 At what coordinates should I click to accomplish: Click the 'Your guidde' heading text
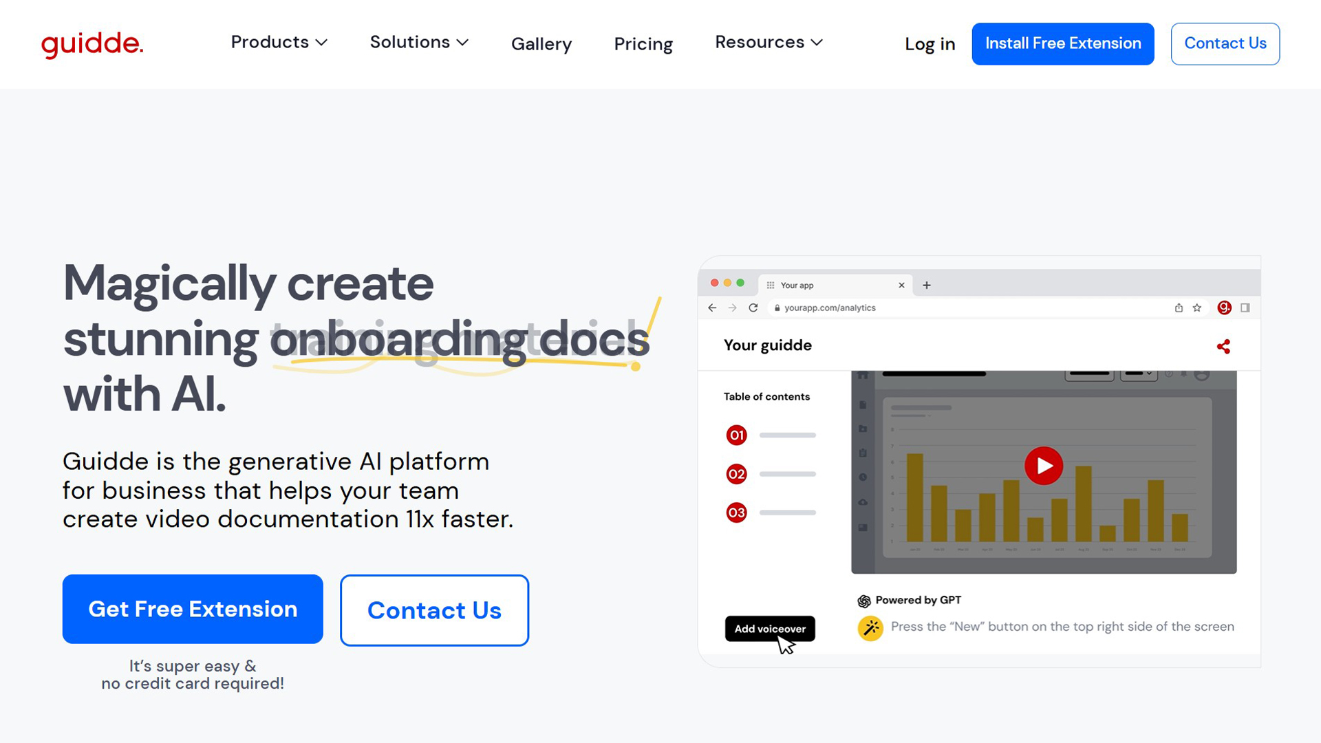click(x=767, y=345)
